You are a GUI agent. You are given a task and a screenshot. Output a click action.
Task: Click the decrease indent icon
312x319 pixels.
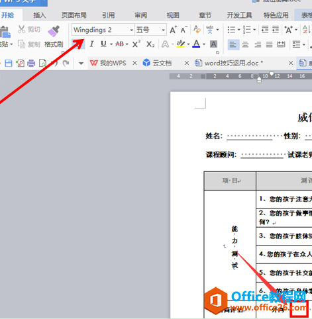tap(265, 29)
